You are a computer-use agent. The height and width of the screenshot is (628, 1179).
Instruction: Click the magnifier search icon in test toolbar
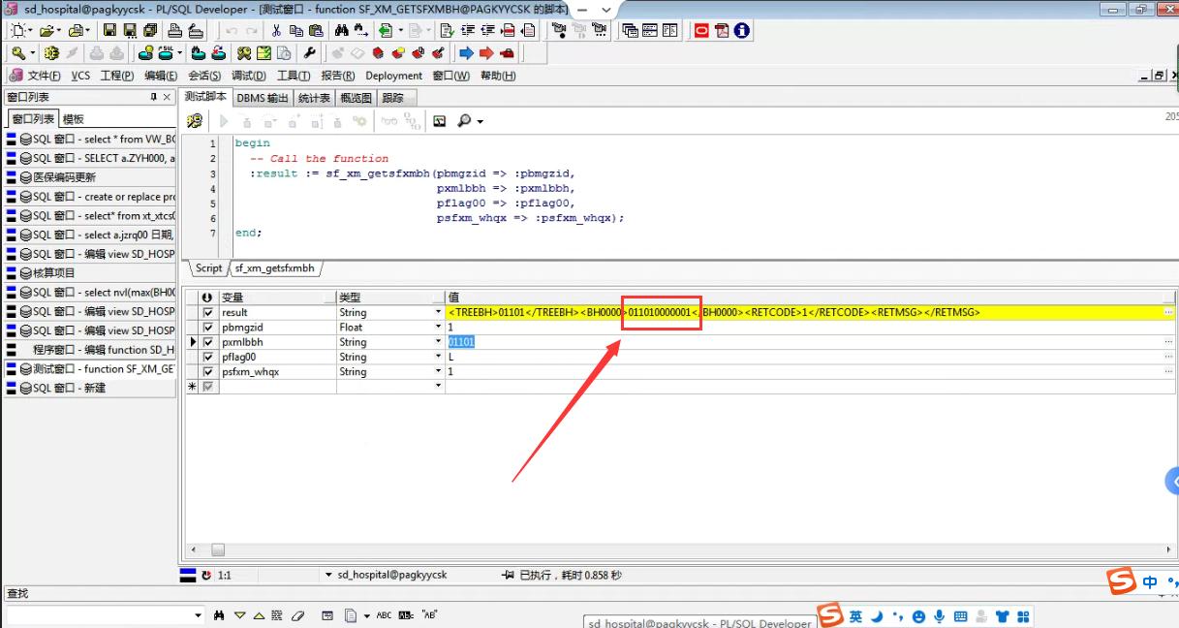click(x=465, y=121)
